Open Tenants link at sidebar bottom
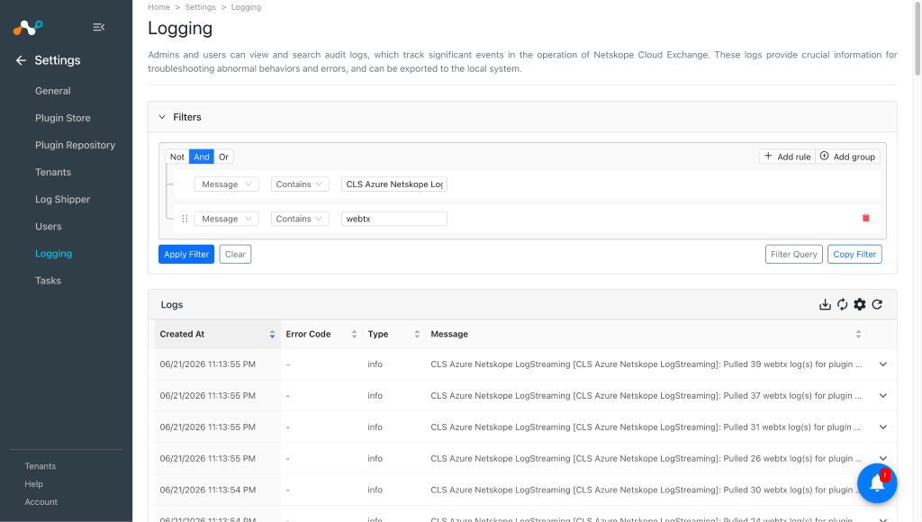922x522 pixels. tap(40, 466)
